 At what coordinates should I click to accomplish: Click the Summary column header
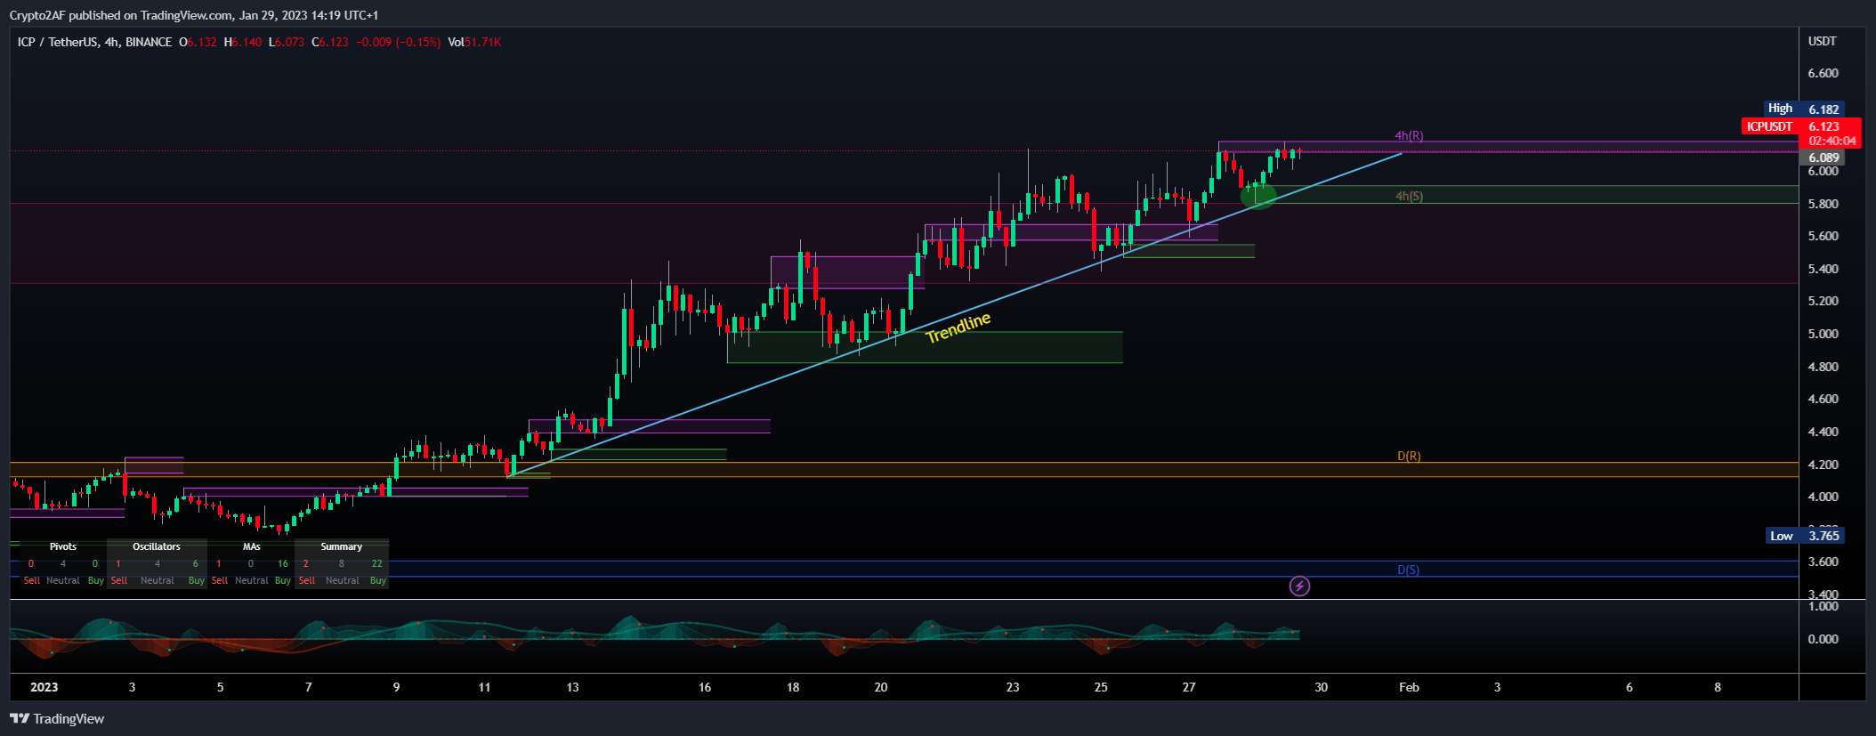[x=342, y=546]
